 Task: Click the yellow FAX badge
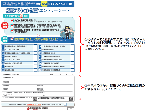click(x=44, y=4)
